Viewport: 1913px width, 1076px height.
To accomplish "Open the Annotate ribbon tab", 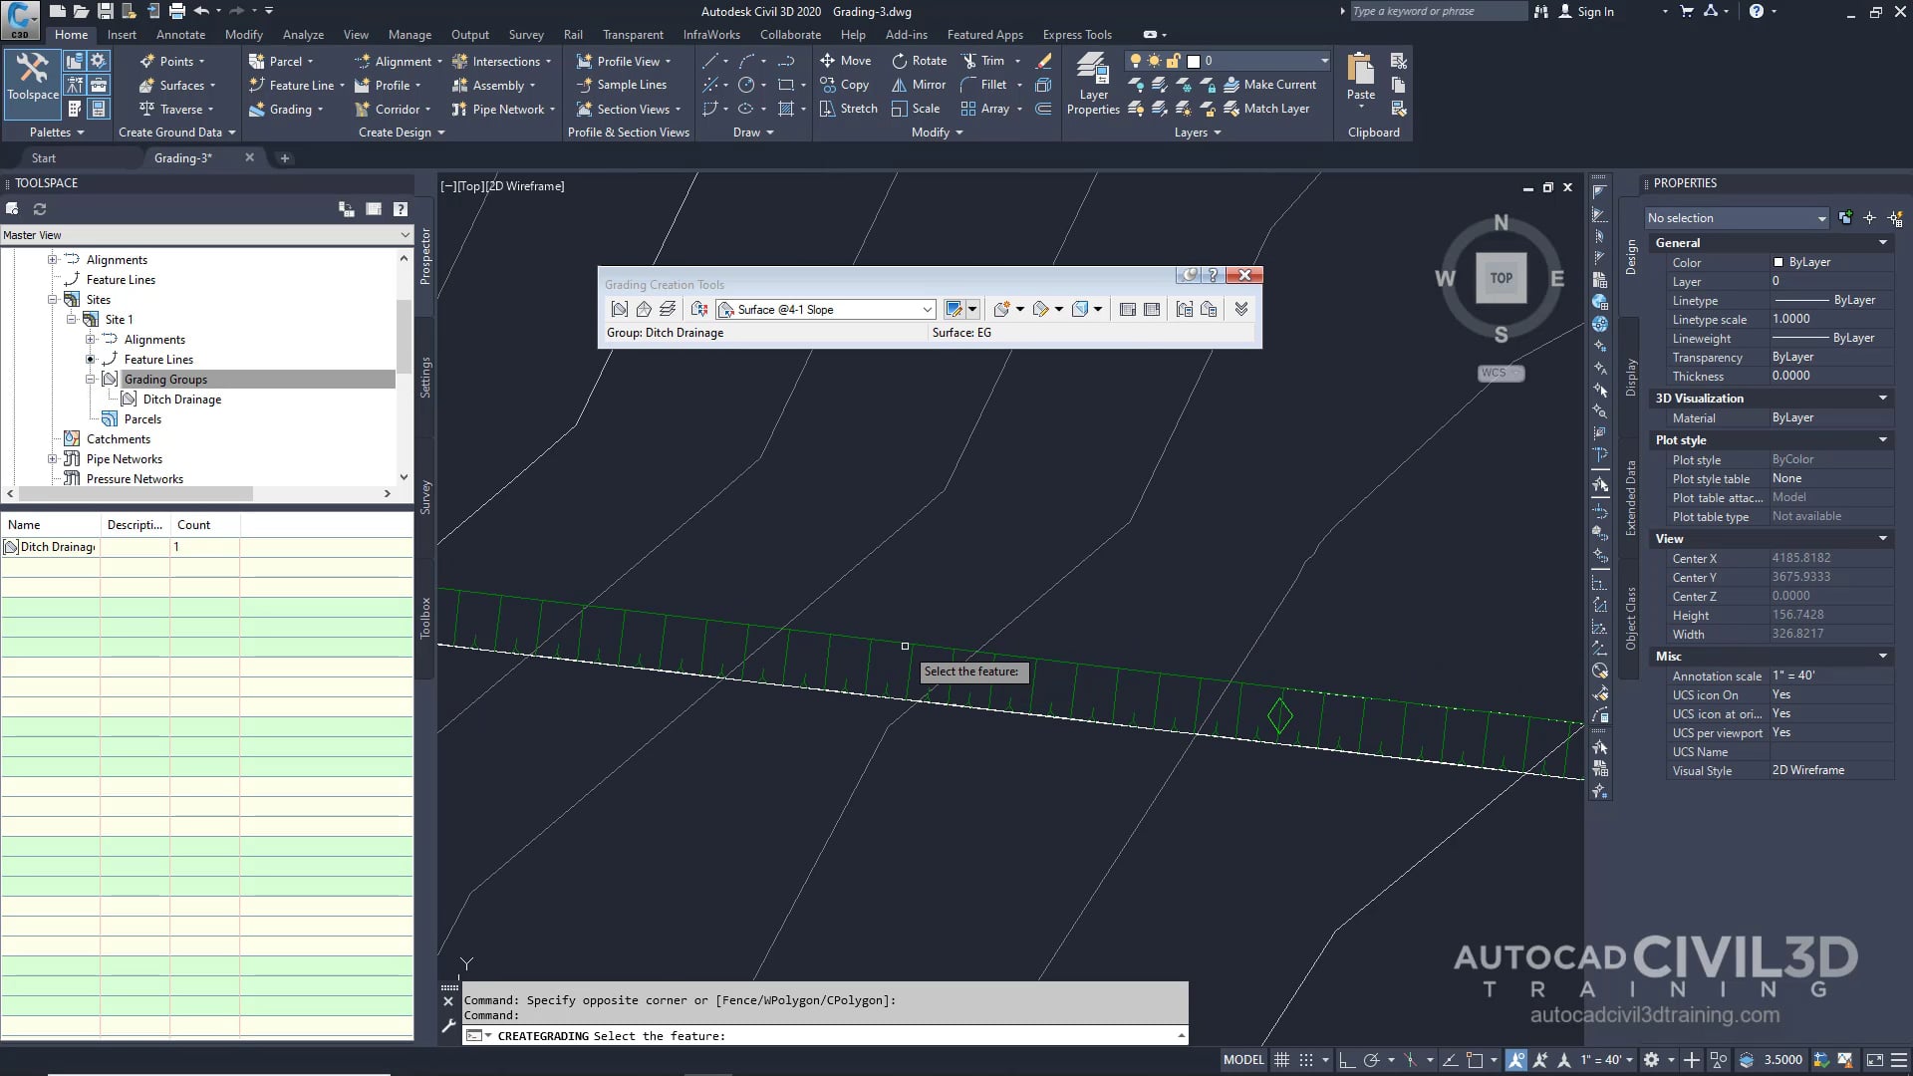I will [x=180, y=34].
